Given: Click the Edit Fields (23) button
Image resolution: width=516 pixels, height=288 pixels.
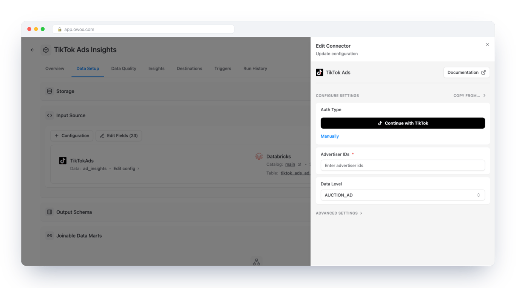Looking at the screenshot, I should pyautogui.click(x=119, y=135).
